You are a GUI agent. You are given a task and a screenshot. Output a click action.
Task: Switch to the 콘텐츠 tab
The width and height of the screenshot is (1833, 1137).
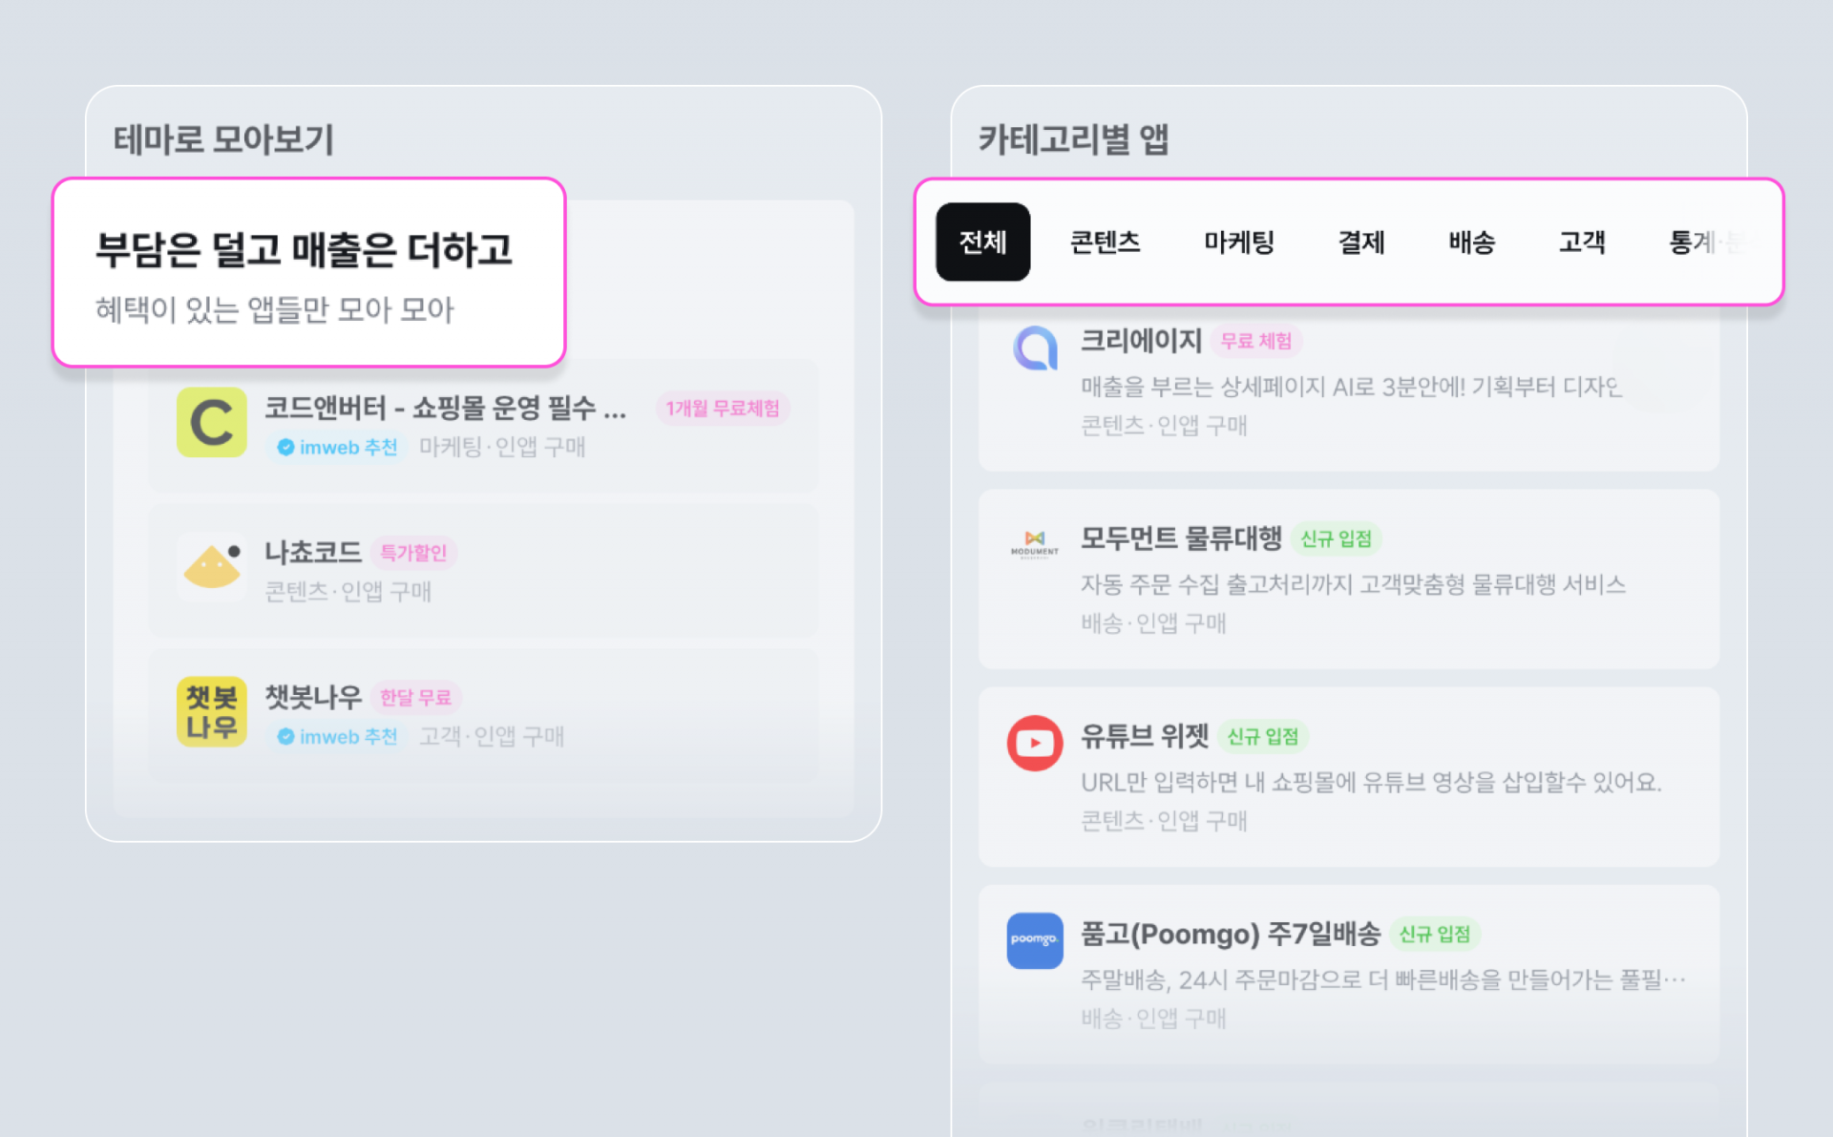(x=1105, y=242)
